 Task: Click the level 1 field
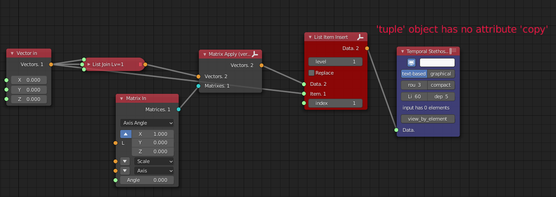coord(335,62)
